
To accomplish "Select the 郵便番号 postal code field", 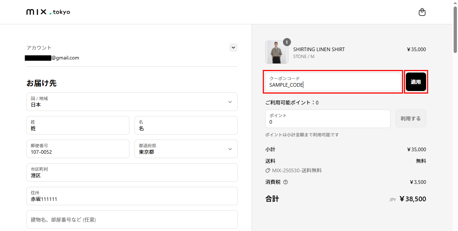I will click(78, 149).
